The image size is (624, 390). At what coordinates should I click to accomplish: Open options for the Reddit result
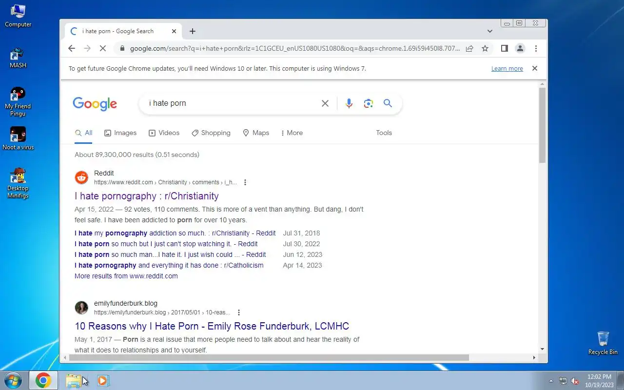click(245, 182)
